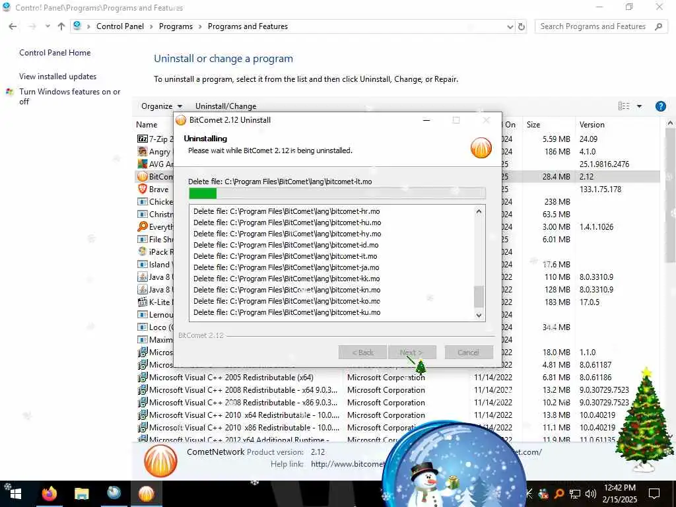Viewport: 676px width, 507px height.
Task: Click the iPack program icon
Action: point(143,252)
